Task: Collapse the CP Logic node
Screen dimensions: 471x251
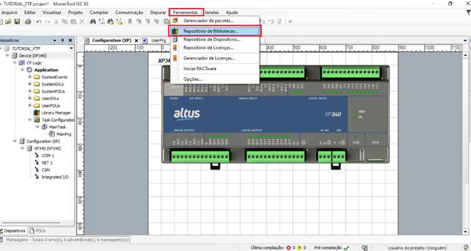Action: click(15, 63)
